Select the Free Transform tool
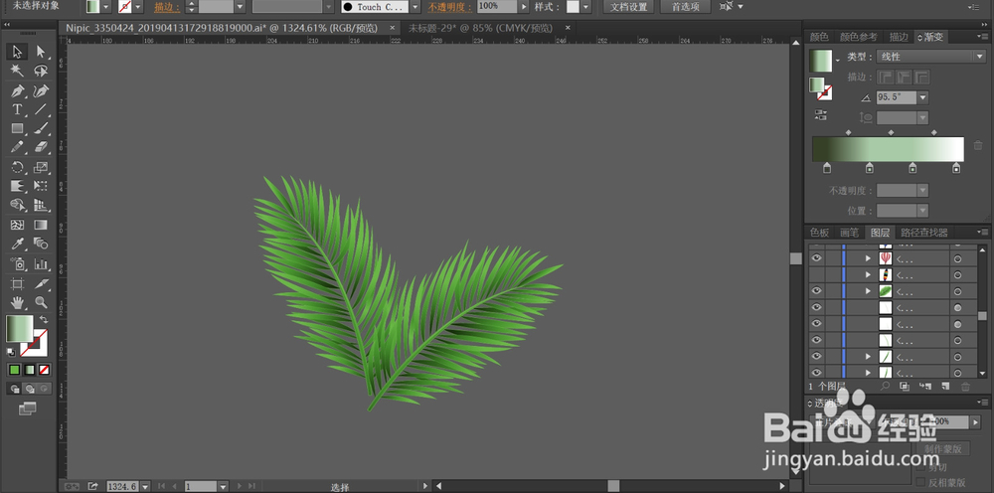Viewport: 994px width, 493px height. click(41, 186)
